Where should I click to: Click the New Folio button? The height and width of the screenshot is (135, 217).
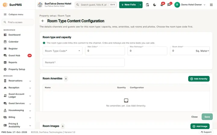pyautogui.click(x=129, y=5)
